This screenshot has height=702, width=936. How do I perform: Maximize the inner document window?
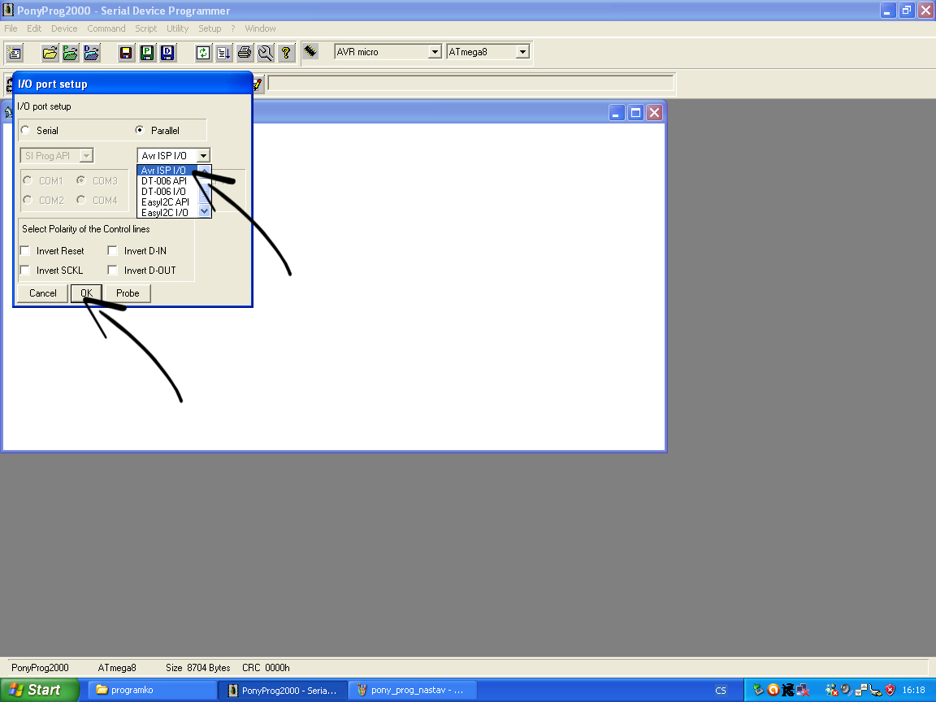pyautogui.click(x=635, y=113)
